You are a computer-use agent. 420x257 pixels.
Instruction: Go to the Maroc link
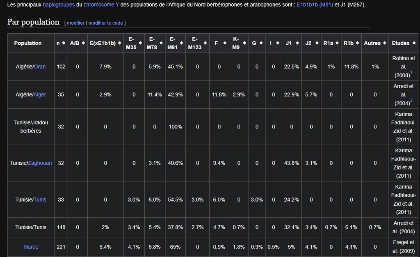click(x=31, y=247)
